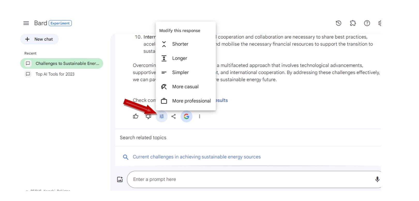
Task: Select Longer from modify menu
Action: click(186, 58)
